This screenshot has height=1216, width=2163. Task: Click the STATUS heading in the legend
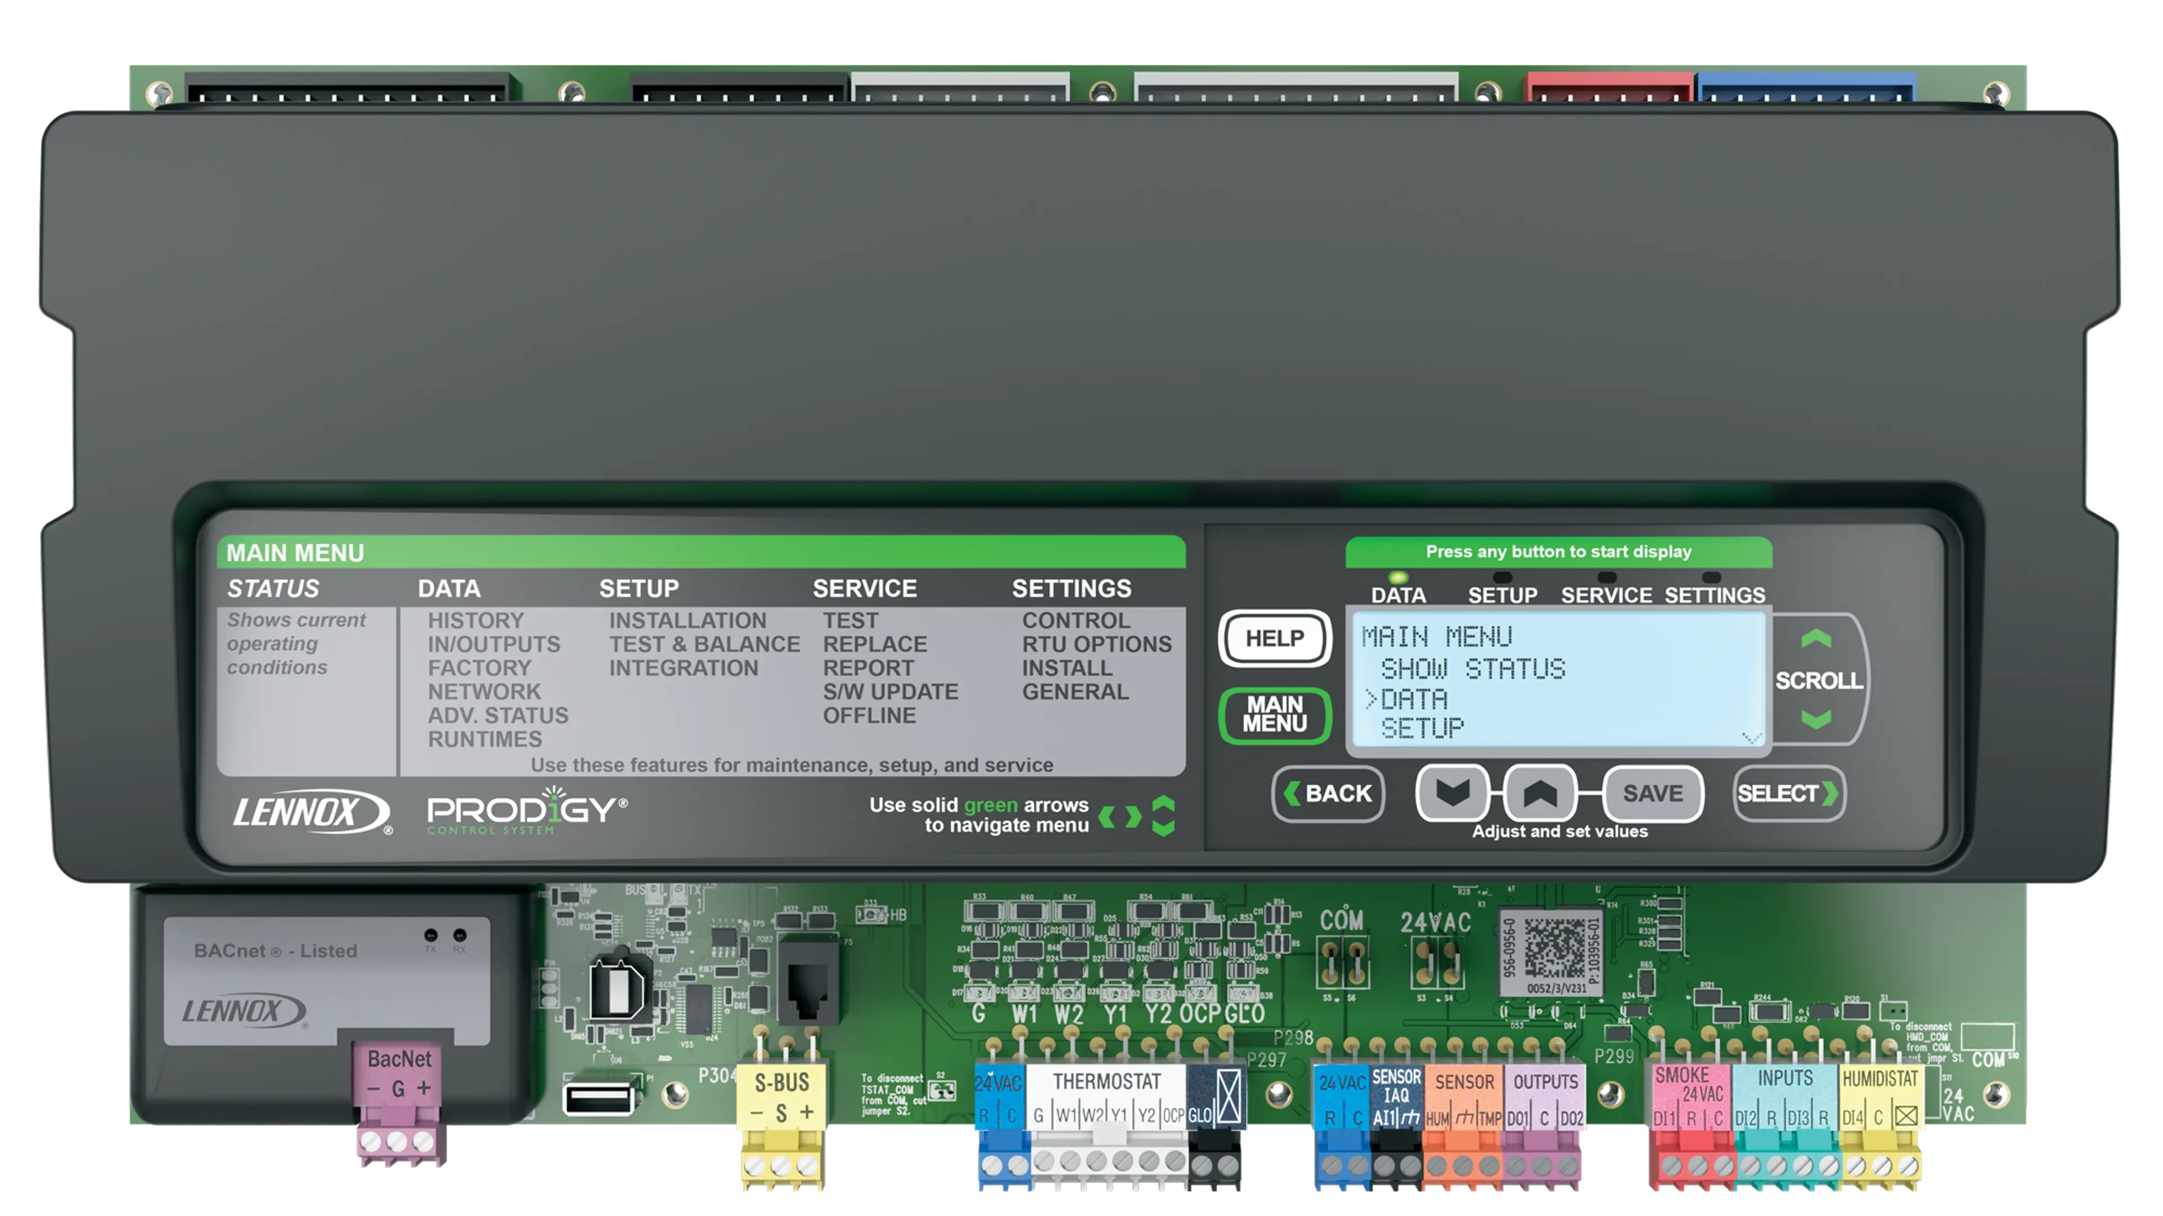tap(273, 589)
